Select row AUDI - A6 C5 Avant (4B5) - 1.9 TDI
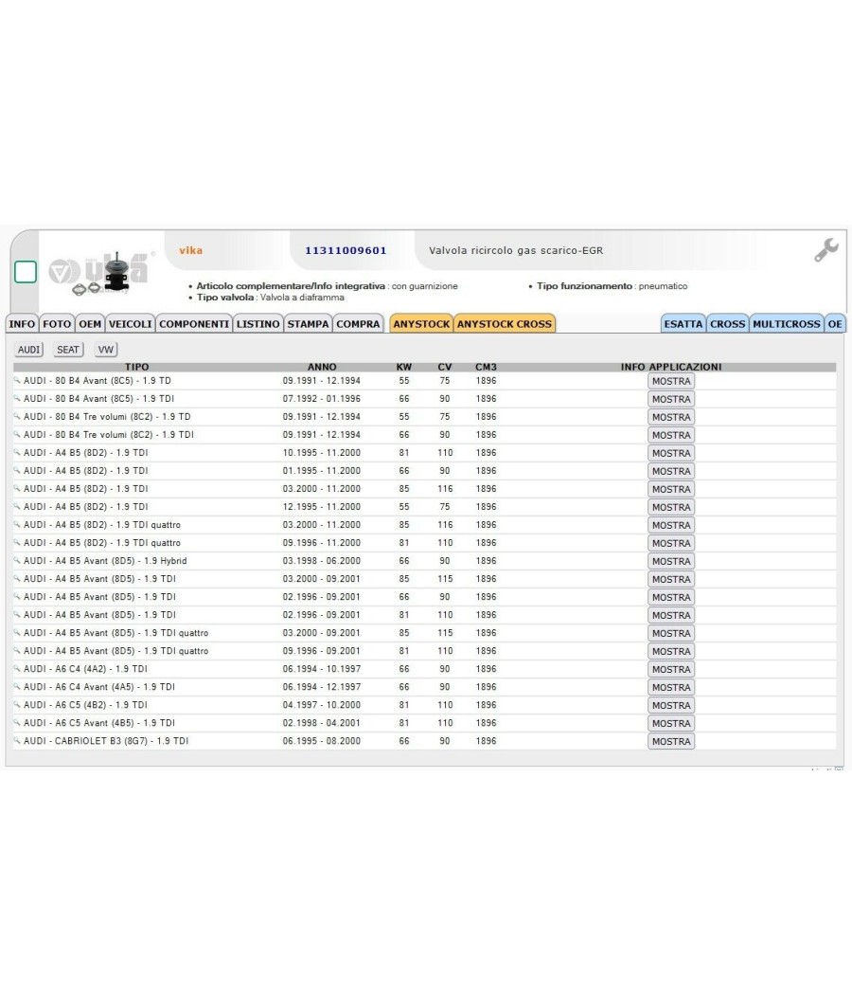Viewport: 852px width, 995px height. tap(425, 723)
